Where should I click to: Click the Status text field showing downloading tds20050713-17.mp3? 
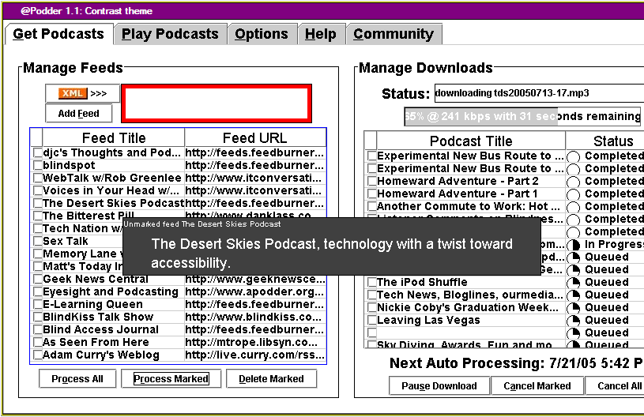[539, 93]
